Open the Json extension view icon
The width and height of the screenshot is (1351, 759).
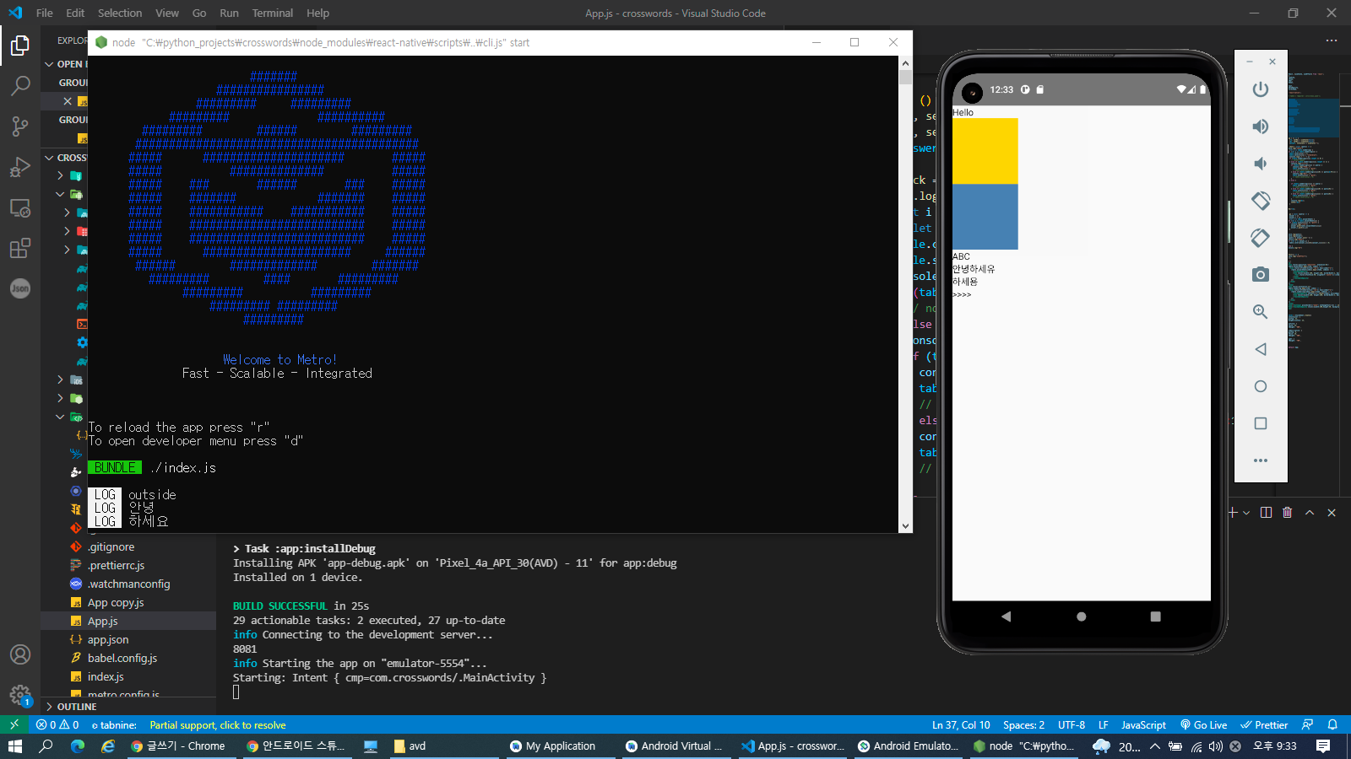tap(20, 288)
